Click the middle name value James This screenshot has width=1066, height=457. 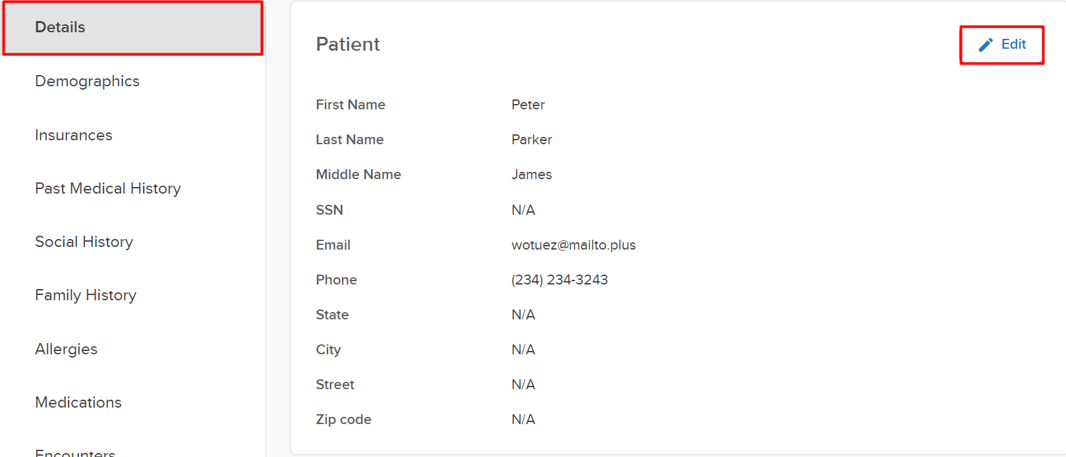[x=531, y=175]
